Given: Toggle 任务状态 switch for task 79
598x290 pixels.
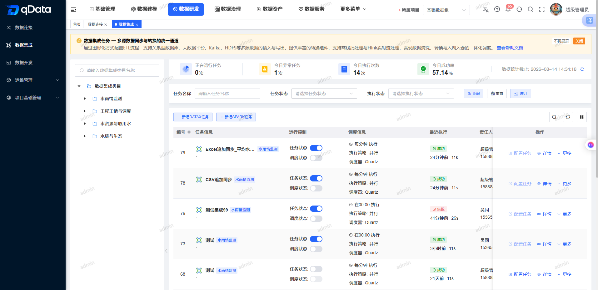Looking at the screenshot, I should [316, 148].
